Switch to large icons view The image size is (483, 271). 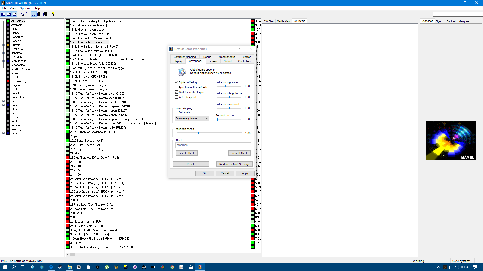pos(22,14)
